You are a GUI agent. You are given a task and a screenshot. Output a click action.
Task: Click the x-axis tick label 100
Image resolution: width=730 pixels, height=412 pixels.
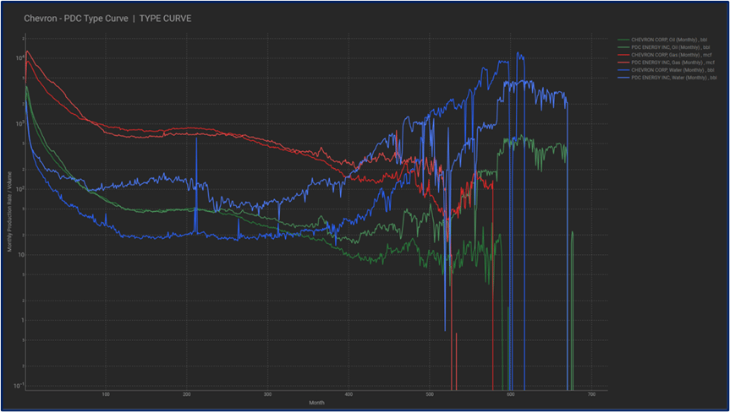106,394
